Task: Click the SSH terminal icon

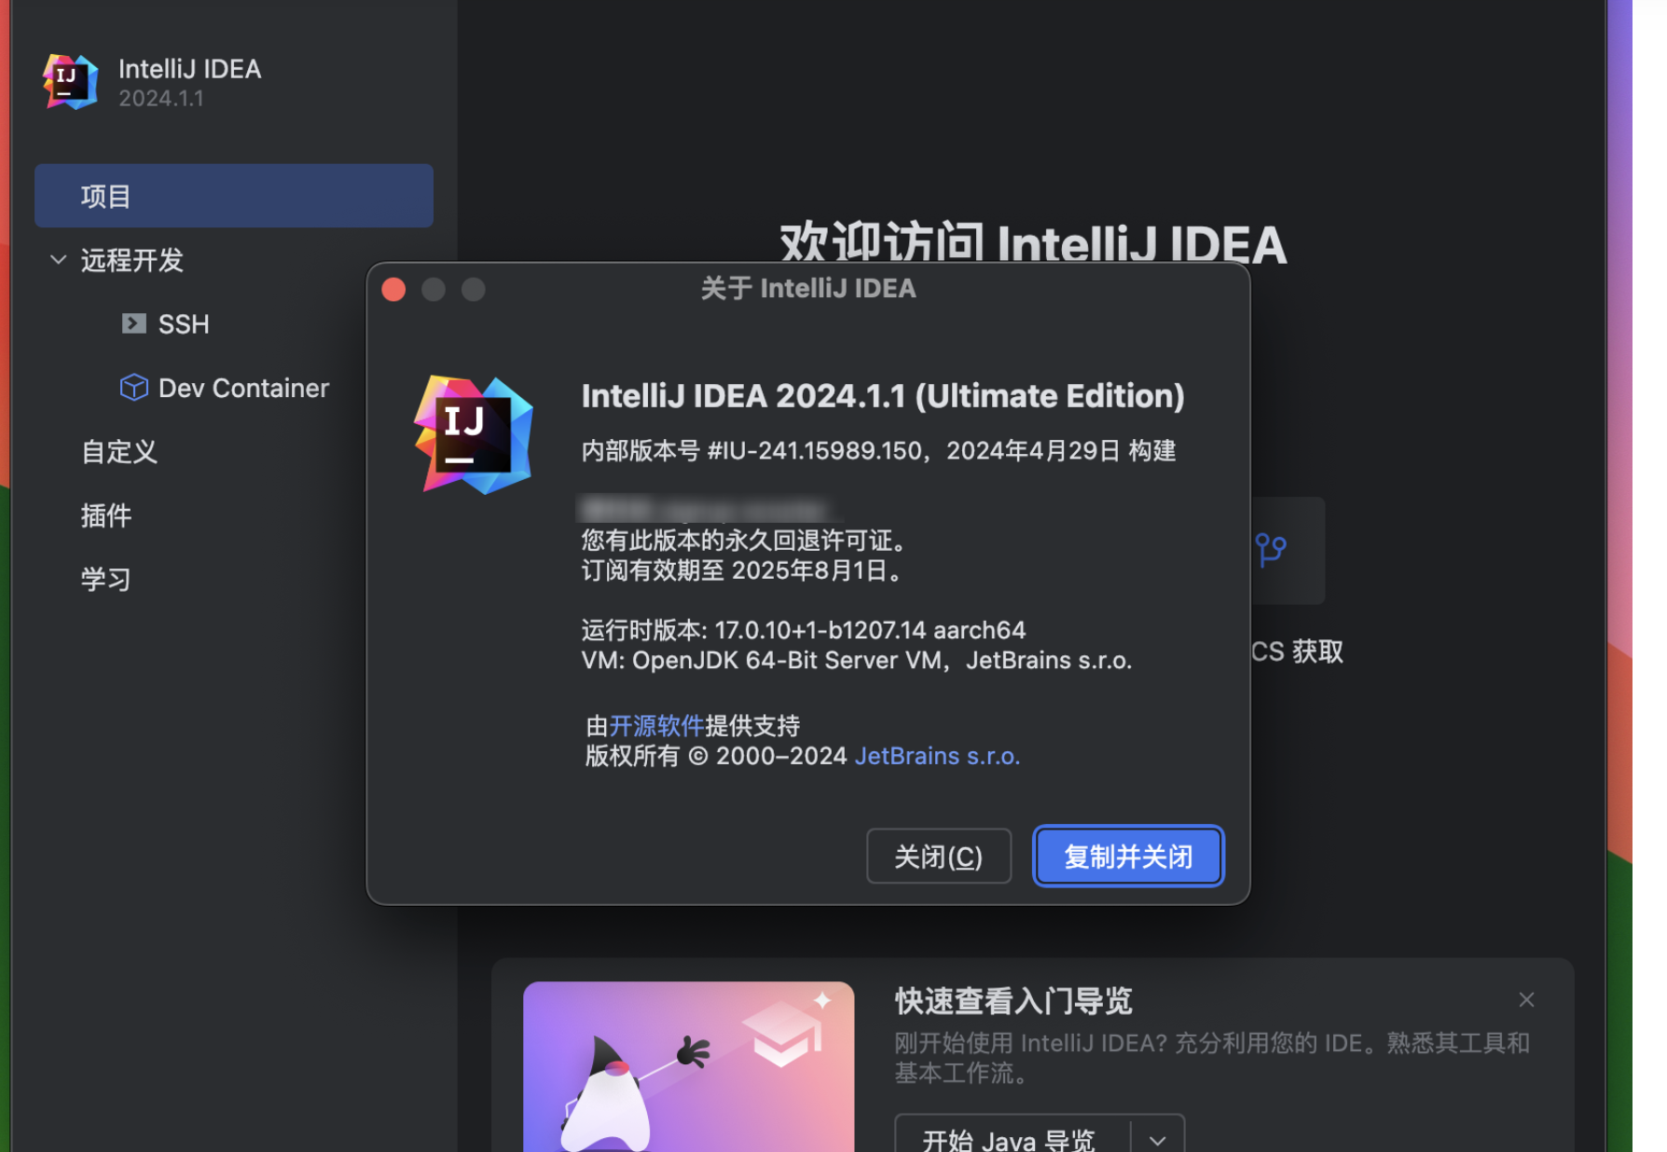Action: tap(134, 323)
